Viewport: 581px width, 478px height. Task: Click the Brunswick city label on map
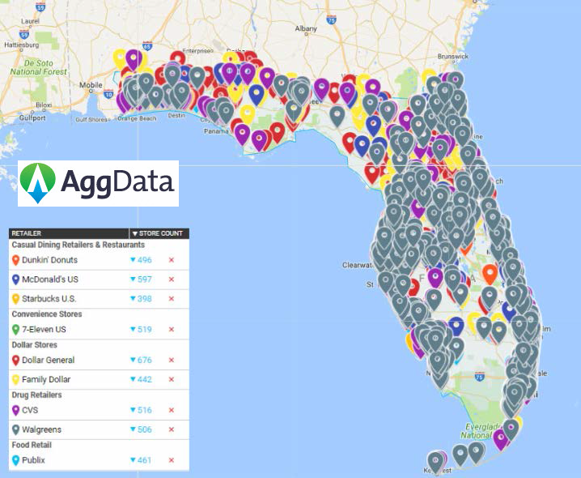(x=453, y=57)
